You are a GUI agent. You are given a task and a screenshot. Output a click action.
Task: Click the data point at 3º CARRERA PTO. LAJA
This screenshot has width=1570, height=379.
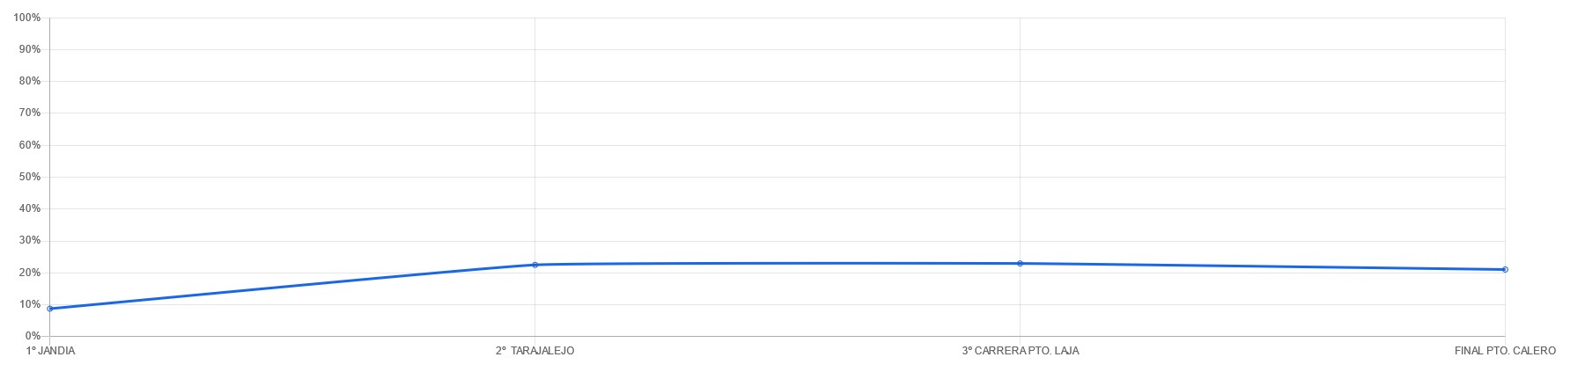click(1020, 263)
